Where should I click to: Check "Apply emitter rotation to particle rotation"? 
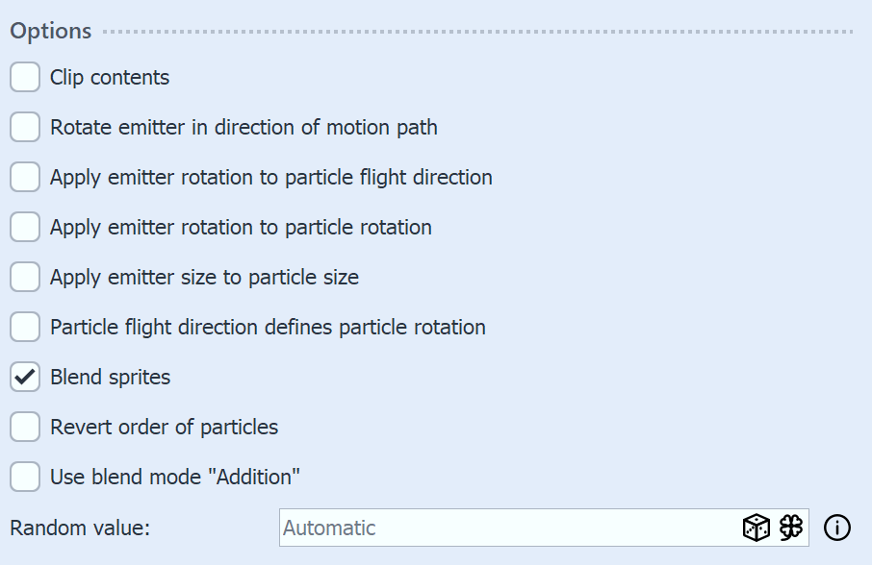coord(24,227)
